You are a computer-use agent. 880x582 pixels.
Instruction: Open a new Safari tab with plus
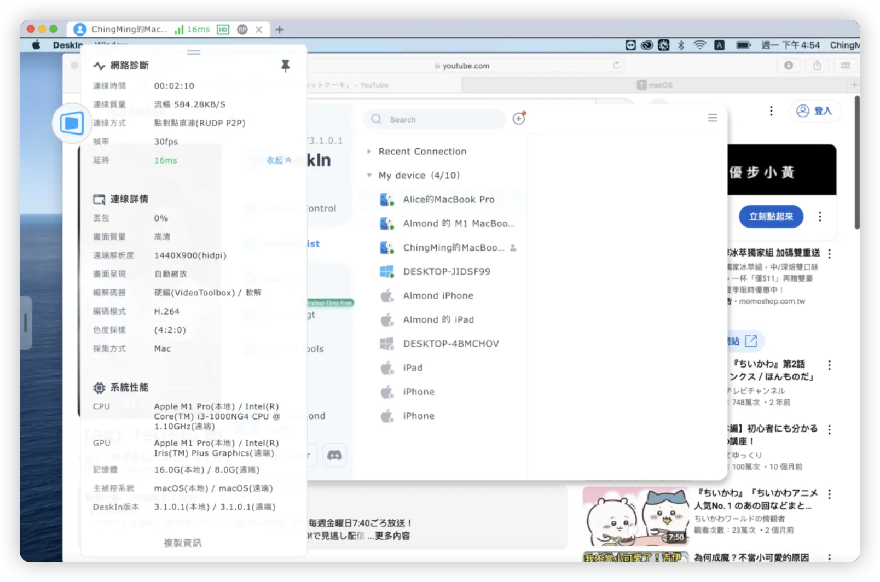click(854, 85)
